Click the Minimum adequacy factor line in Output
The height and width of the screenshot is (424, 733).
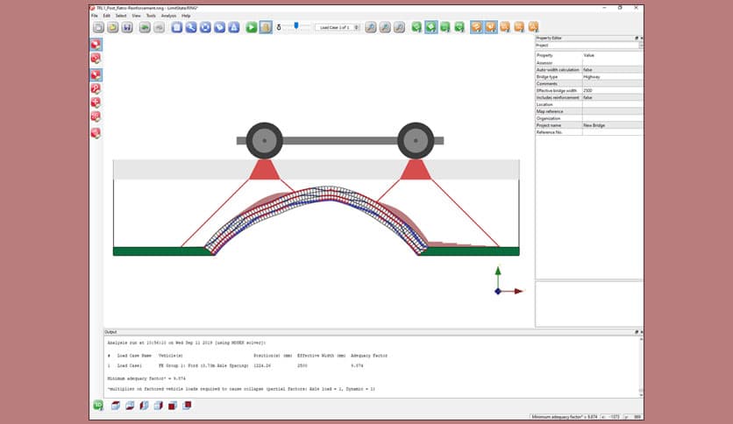click(x=146, y=378)
